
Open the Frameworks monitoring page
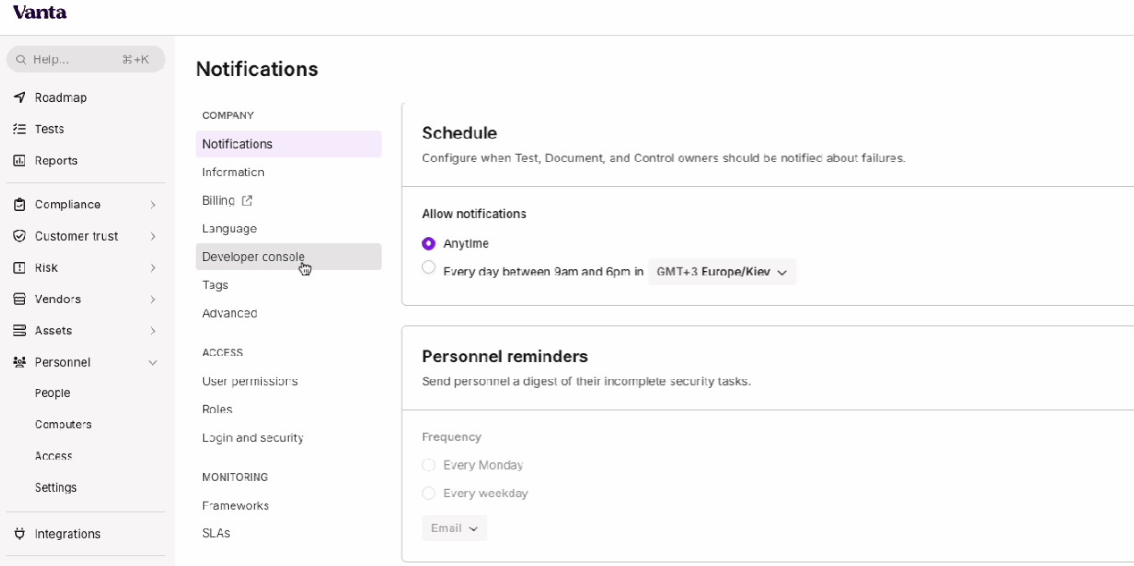pos(235,505)
